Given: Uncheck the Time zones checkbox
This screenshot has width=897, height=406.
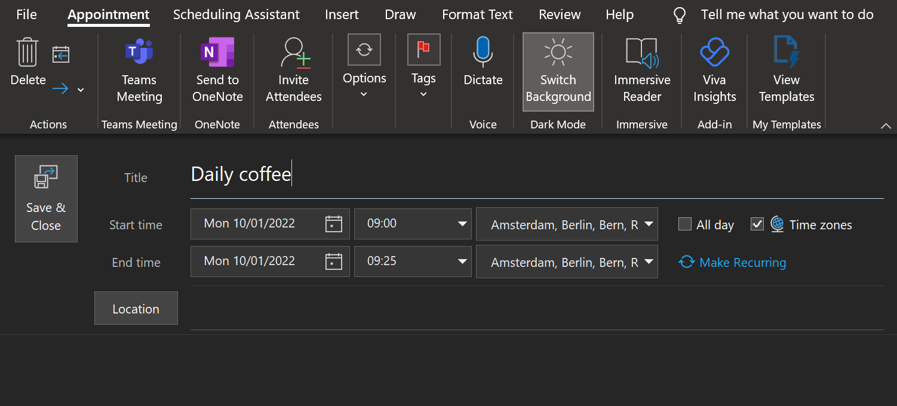Looking at the screenshot, I should point(757,224).
